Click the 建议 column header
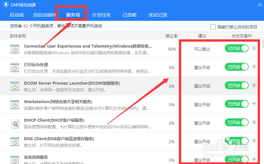Image resolution: width=264 pixels, height=164 pixels. 202,36
